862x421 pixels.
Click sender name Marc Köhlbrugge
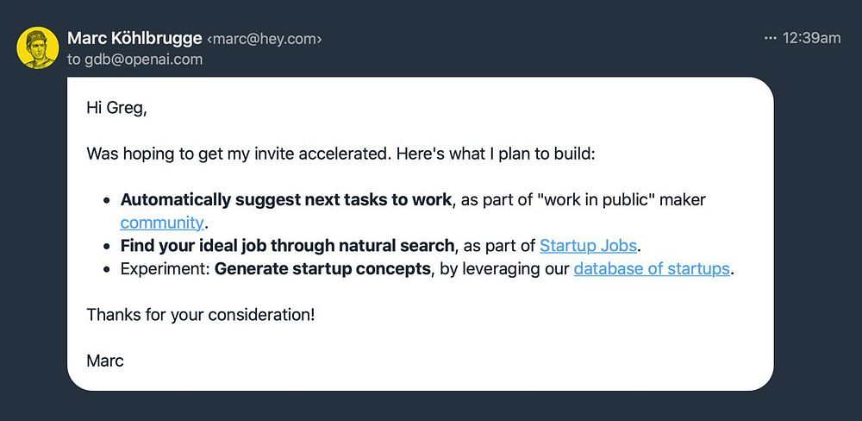click(x=134, y=38)
